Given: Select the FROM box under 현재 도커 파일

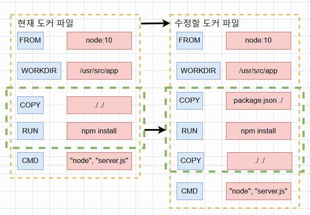Looking at the screenshot, I should (x=30, y=40).
